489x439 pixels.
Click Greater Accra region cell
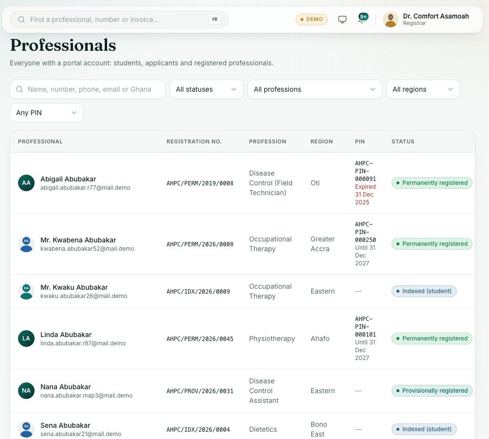coord(322,244)
